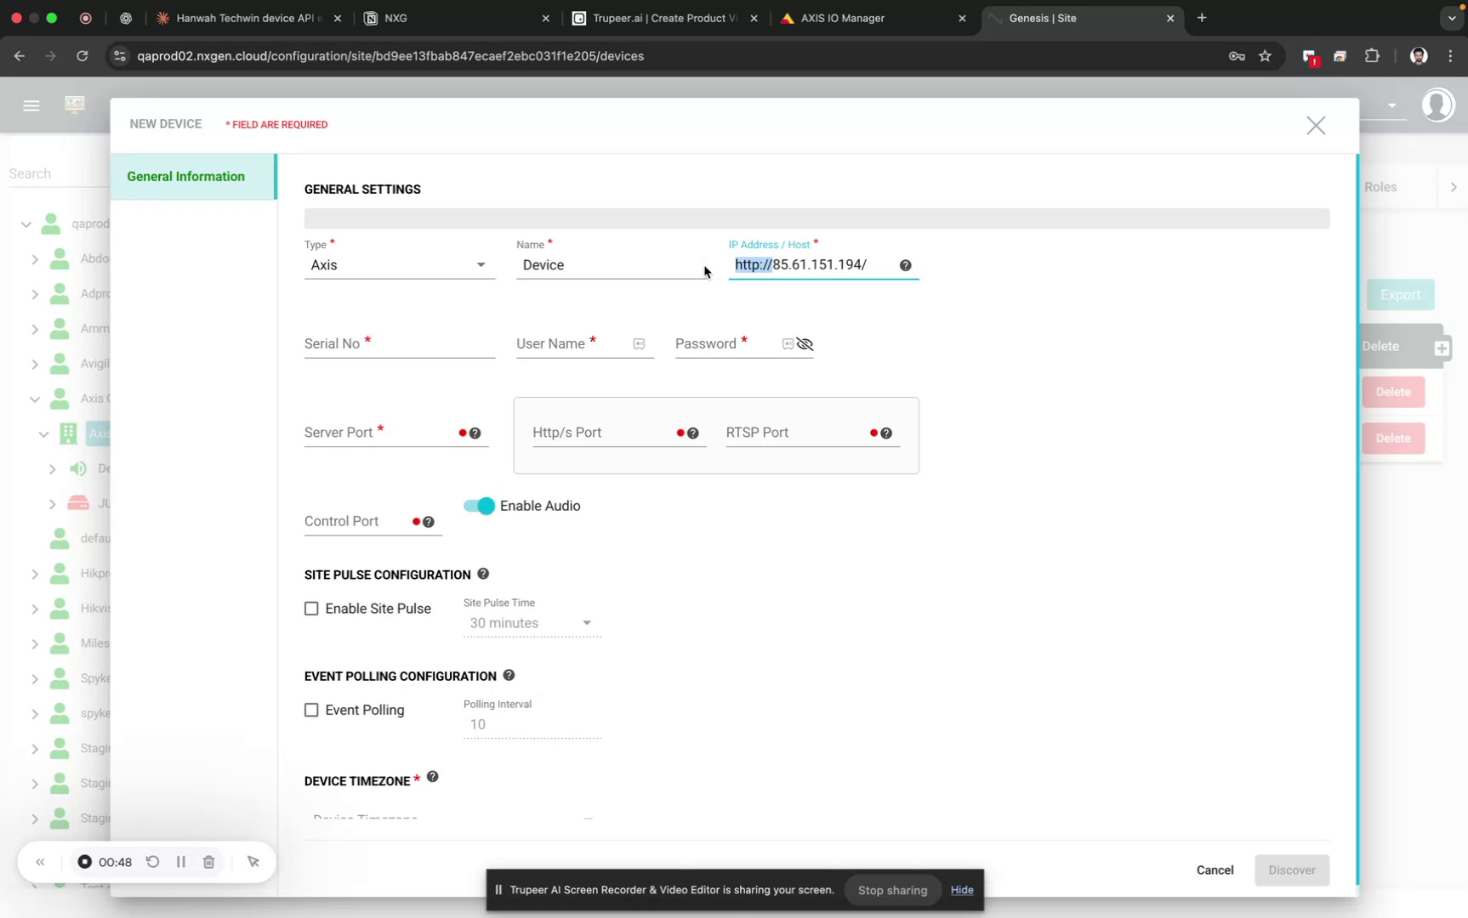Click the Stop sharing button

(x=891, y=889)
